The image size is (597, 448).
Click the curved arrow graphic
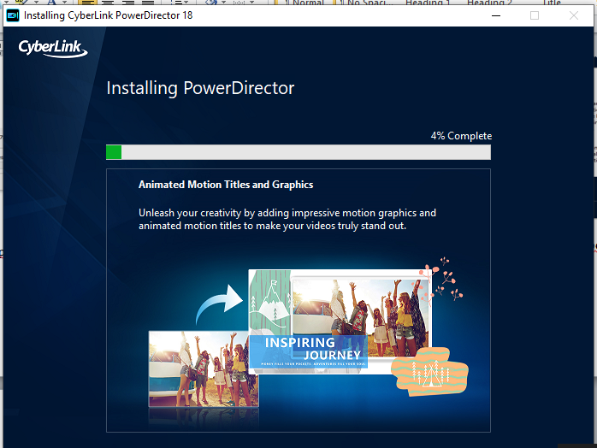click(x=219, y=304)
